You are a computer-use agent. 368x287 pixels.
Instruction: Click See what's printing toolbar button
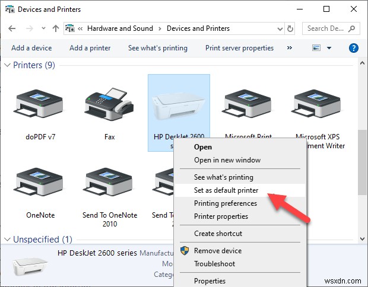pyautogui.click(x=158, y=48)
